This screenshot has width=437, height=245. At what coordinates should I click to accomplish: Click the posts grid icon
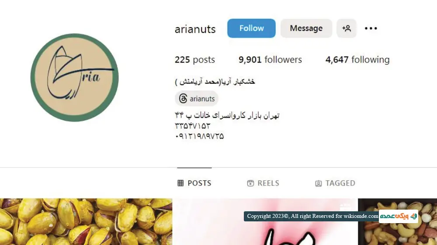click(180, 183)
